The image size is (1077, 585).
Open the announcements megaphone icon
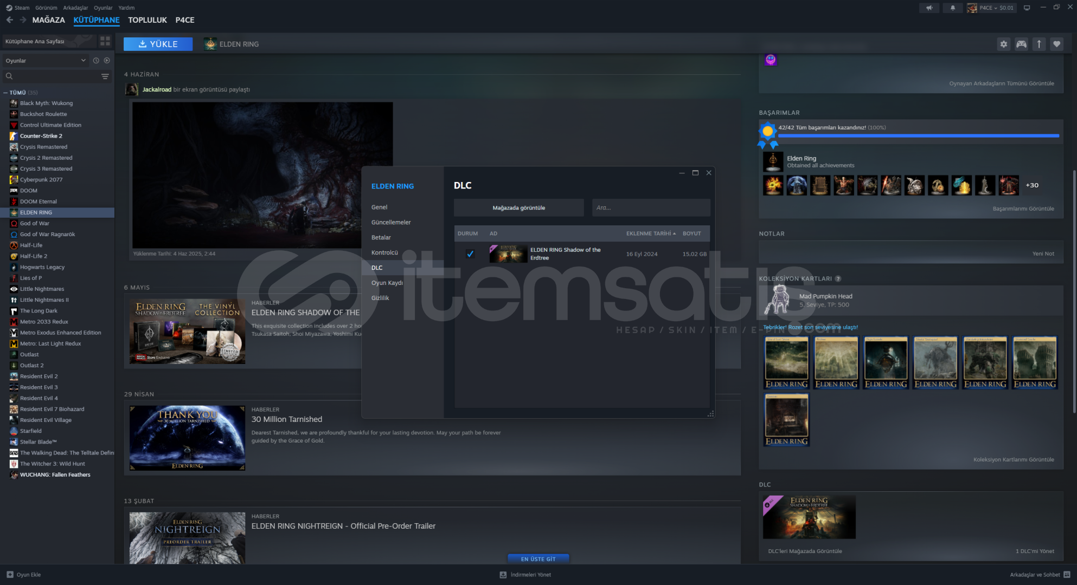point(929,8)
